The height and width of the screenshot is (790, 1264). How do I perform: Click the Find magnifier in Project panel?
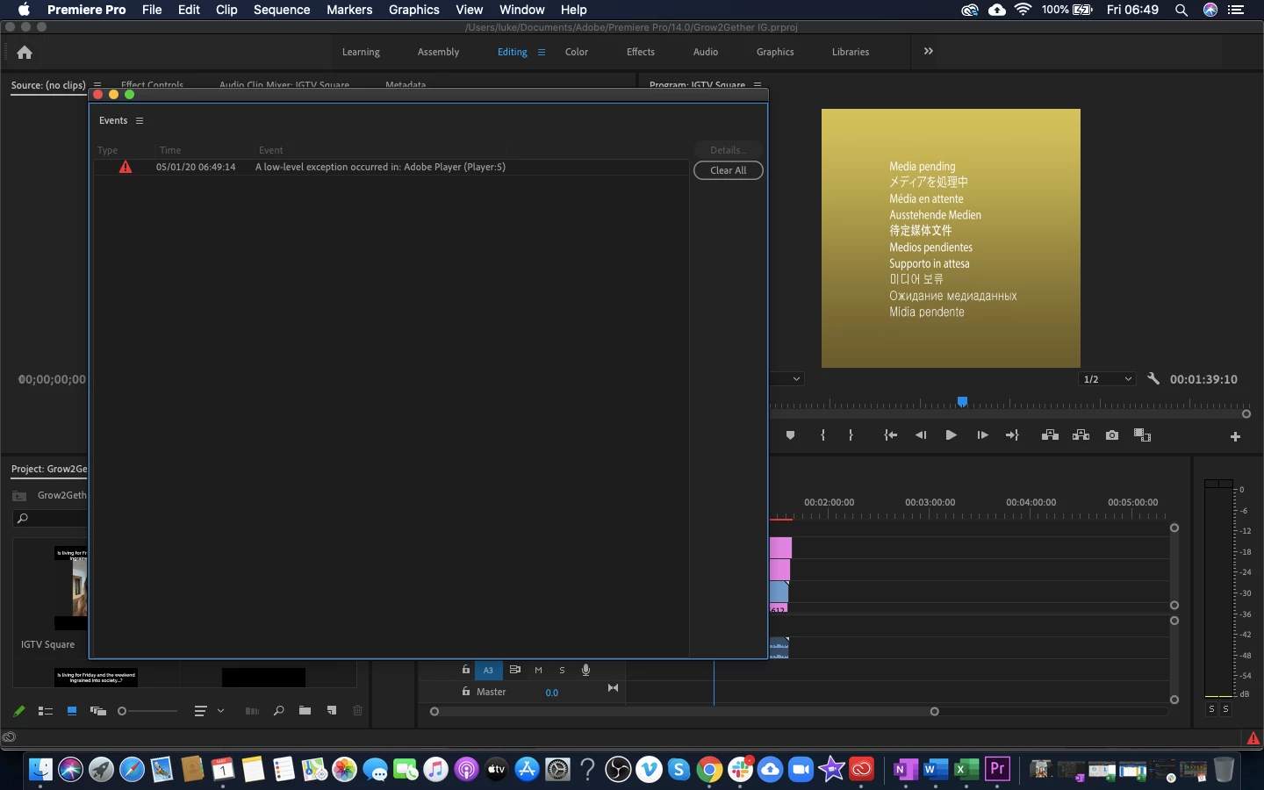tap(279, 711)
